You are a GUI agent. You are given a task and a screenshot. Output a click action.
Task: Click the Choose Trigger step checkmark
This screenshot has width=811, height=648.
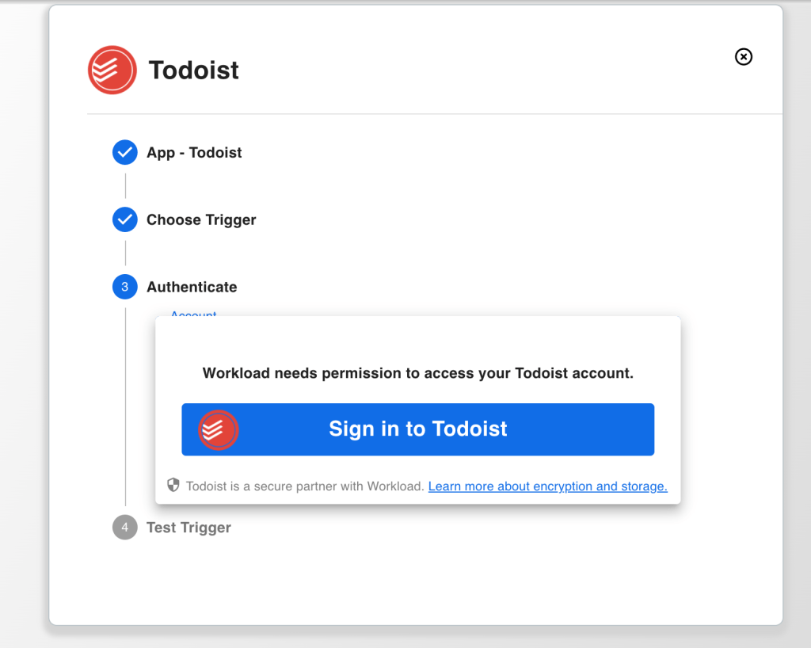tap(125, 219)
